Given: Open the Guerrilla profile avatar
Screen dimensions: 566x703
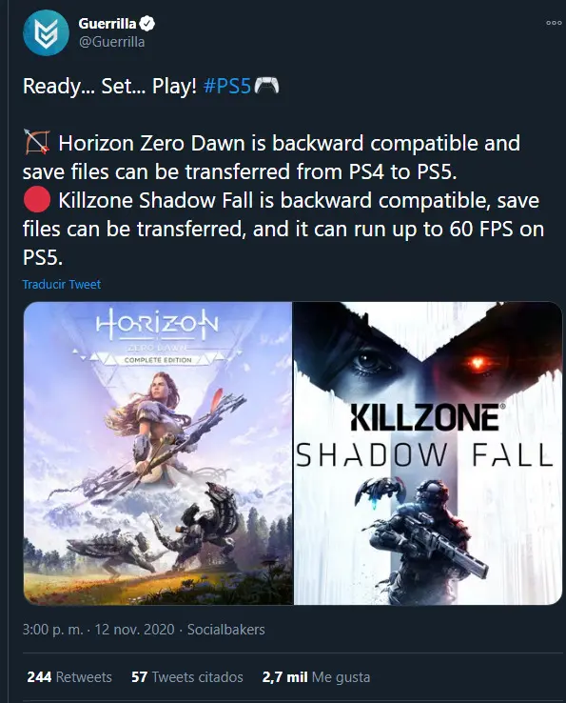Looking at the screenshot, I should [x=46, y=33].
